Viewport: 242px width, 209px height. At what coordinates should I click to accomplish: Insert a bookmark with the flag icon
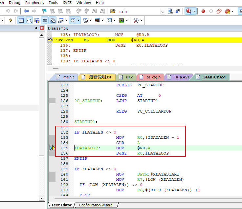coord(44,11)
